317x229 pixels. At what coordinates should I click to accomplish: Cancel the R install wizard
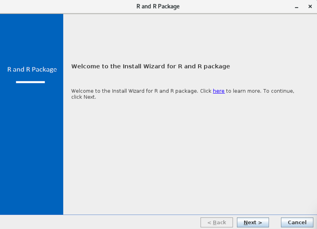pyautogui.click(x=297, y=222)
